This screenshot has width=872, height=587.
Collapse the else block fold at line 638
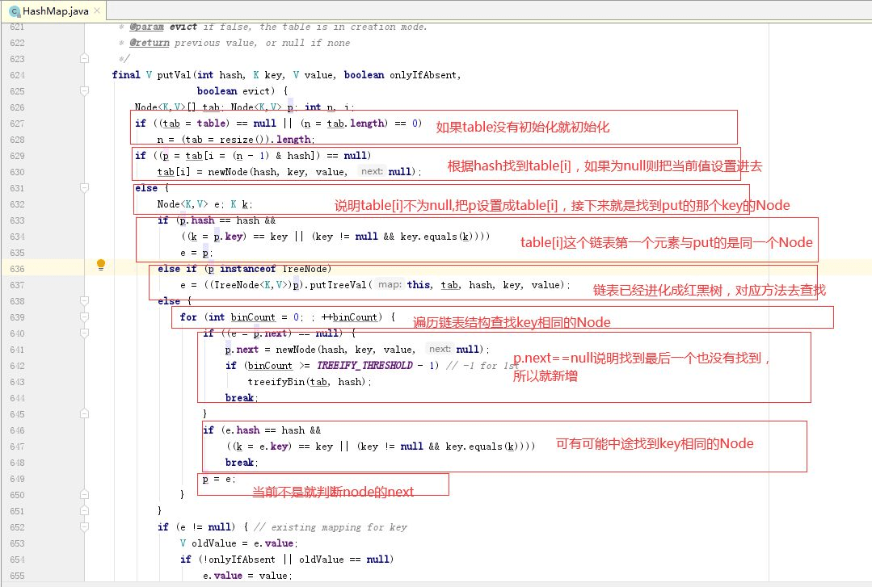84,301
